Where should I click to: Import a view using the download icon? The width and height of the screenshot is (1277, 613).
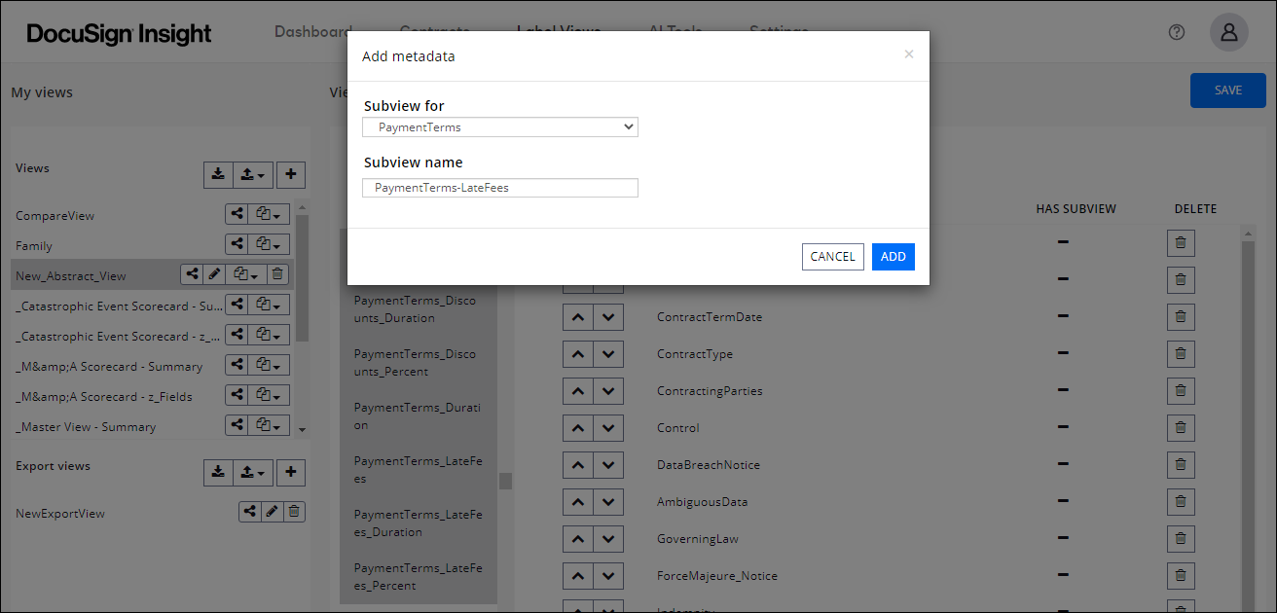pos(218,174)
